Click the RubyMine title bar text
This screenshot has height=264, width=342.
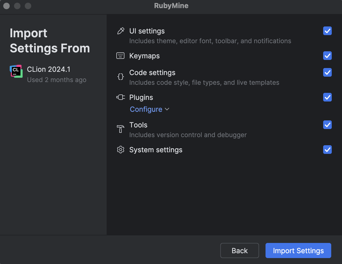(171, 6)
